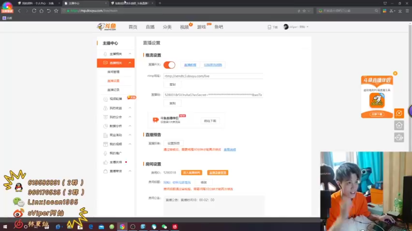
Task: Switch to the third browser tab
Action: pyautogui.click(x=132, y=3)
